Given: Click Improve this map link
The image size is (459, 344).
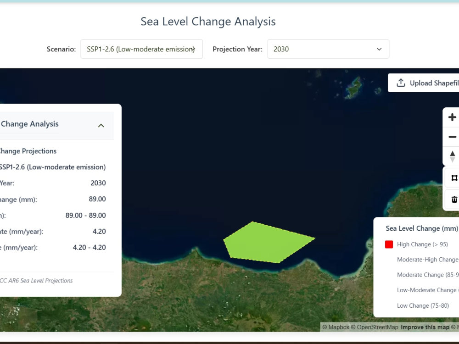Looking at the screenshot, I should tap(425, 327).
